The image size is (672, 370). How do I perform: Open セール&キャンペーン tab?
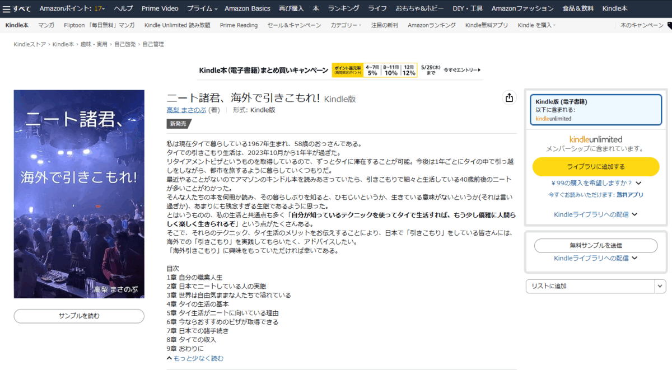[x=295, y=25]
